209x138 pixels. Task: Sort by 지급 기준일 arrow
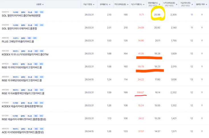tap(94, 4)
